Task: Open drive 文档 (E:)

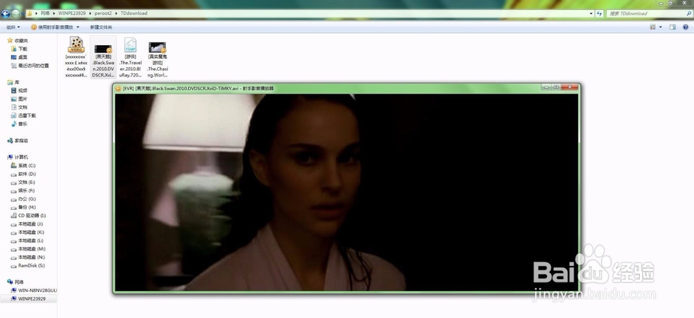Action: pyautogui.click(x=23, y=183)
